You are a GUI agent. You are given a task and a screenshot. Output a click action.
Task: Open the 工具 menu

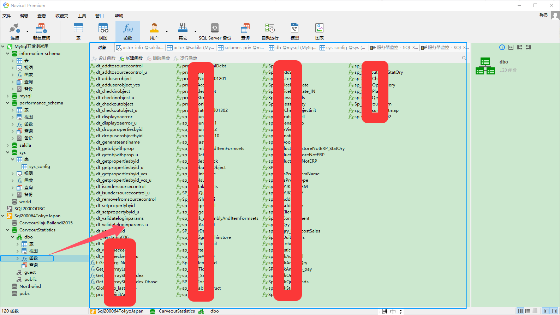coord(82,16)
